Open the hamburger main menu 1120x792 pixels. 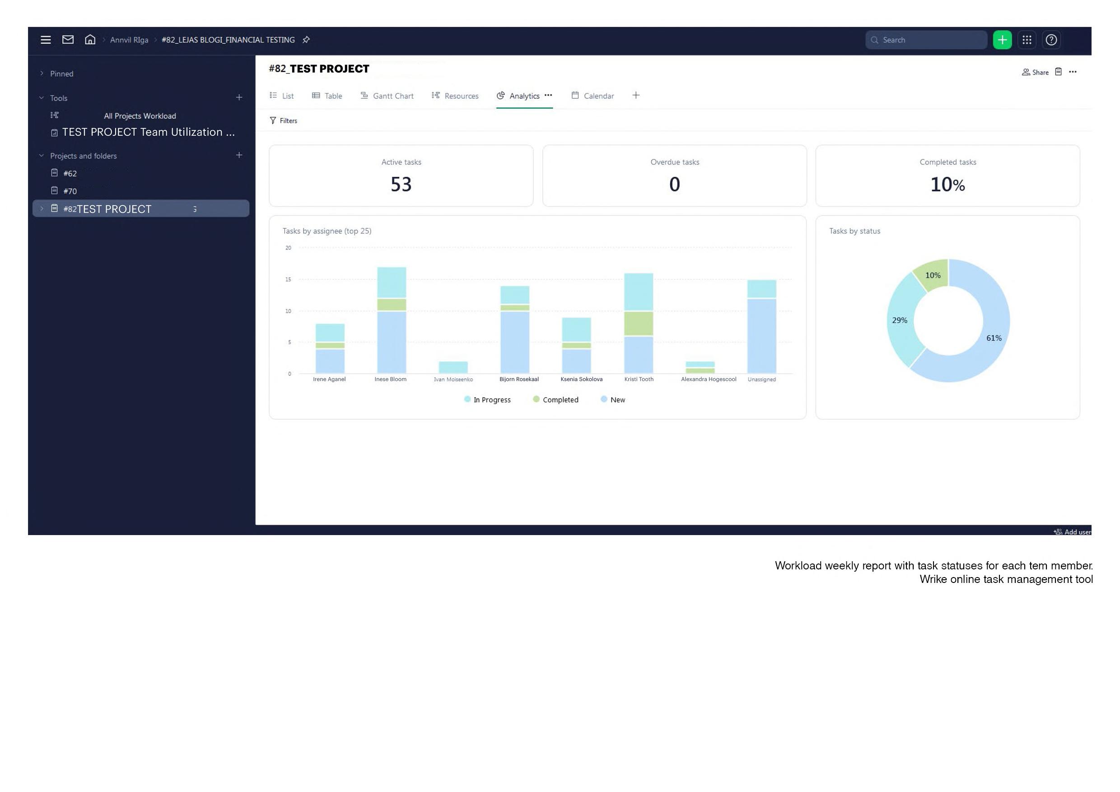45,40
